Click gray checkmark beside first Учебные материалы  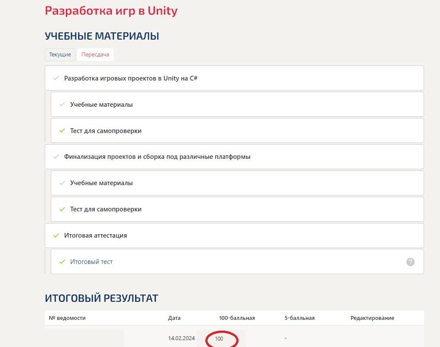(x=62, y=104)
